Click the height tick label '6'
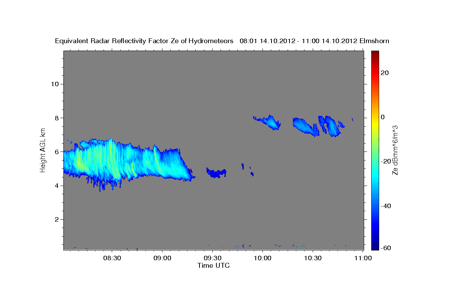The width and height of the screenshot is (450, 300). tap(57, 152)
